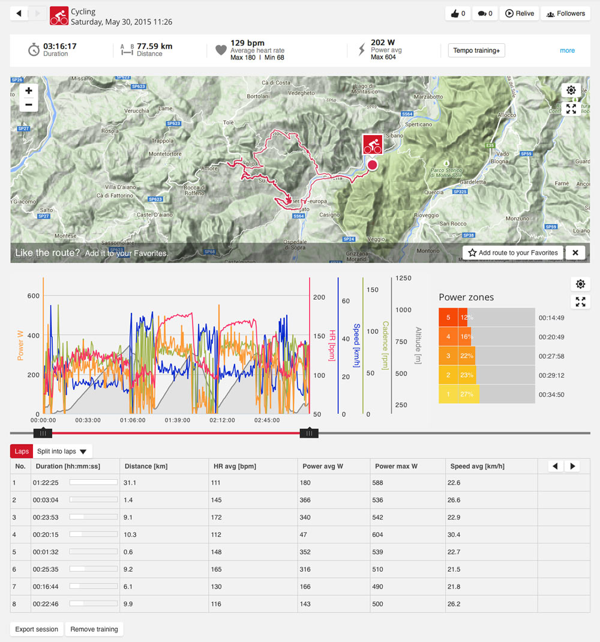This screenshot has width=600, height=642.
Task: Select lap 7 duration 00:16:44
Action: [x=46, y=587]
